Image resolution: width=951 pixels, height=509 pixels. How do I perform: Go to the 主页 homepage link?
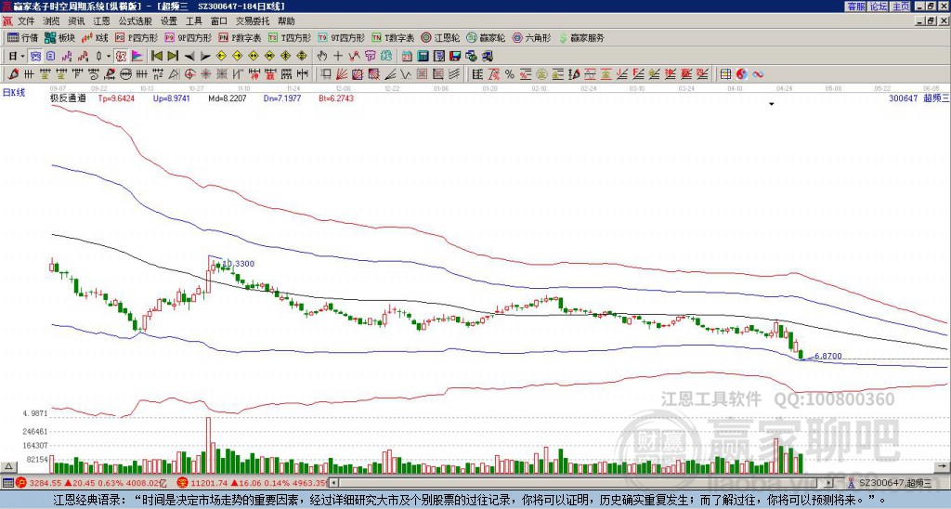pos(901,7)
